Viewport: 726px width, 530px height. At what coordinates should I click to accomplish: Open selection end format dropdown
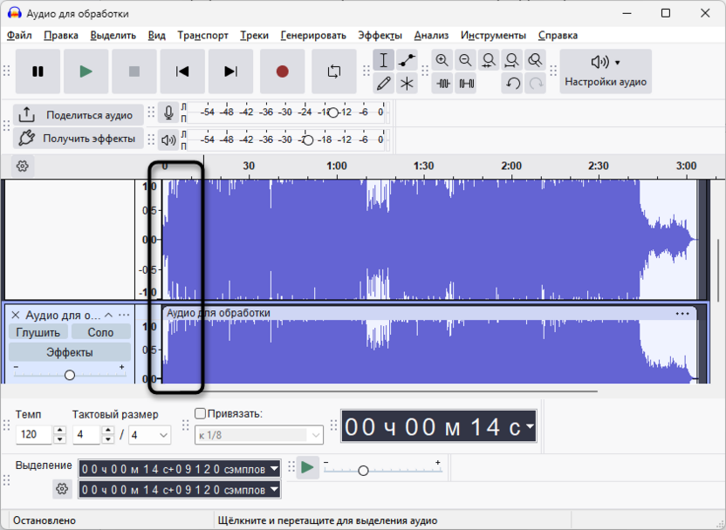275,489
